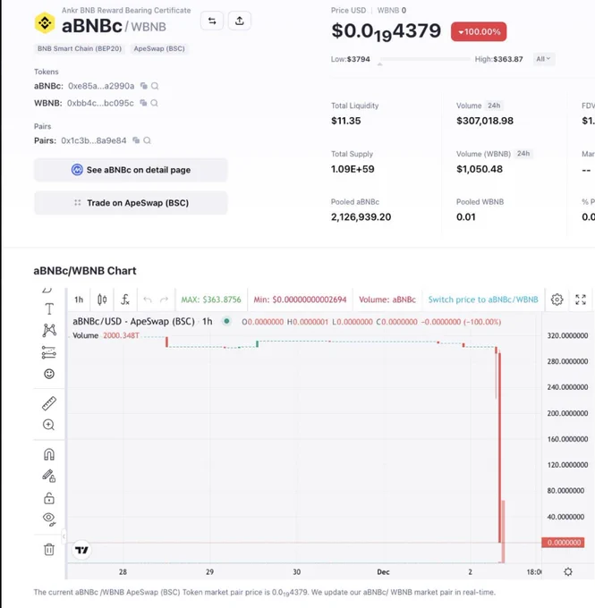This screenshot has width=595, height=608.
Task: Copy the Pairs contract address
Action: [136, 140]
